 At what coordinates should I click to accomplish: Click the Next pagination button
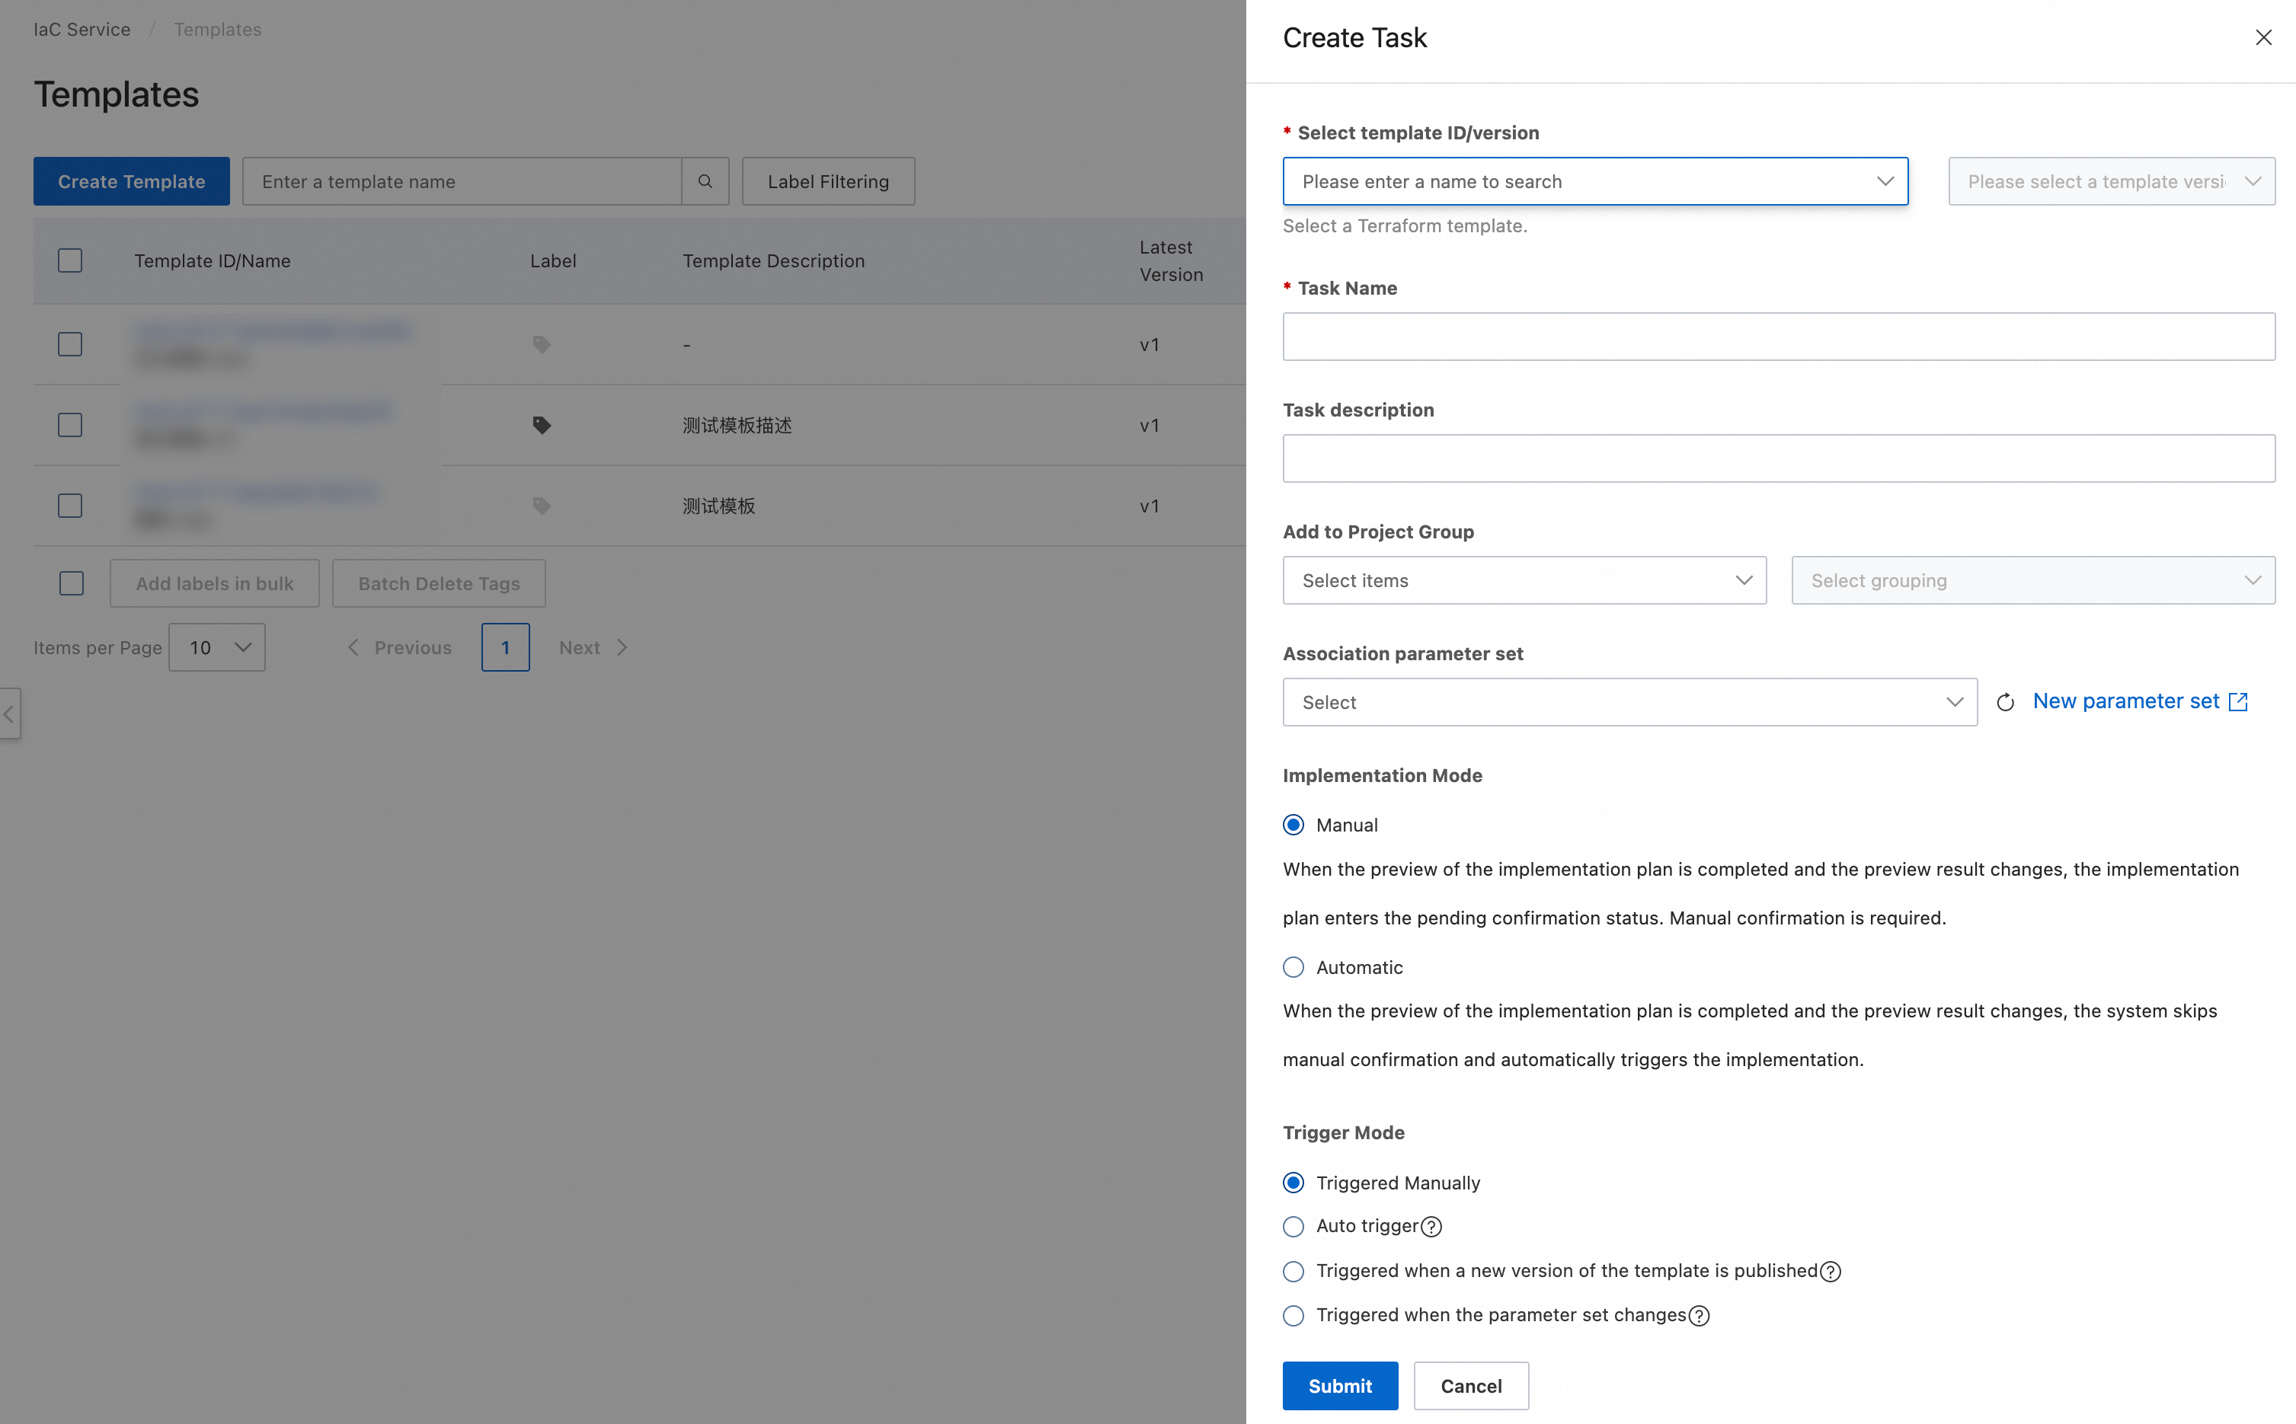593,647
